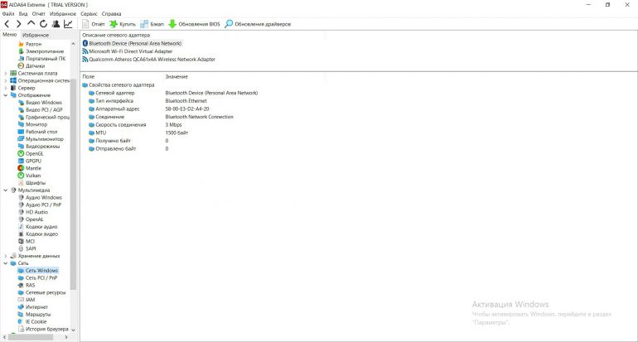Select Bluetooth Device adapter in the list

(x=133, y=43)
